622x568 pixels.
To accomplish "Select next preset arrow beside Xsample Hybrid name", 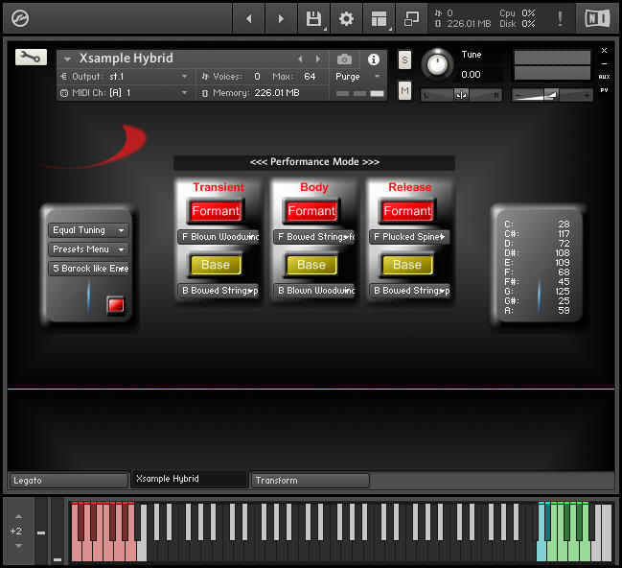I will click(x=318, y=59).
